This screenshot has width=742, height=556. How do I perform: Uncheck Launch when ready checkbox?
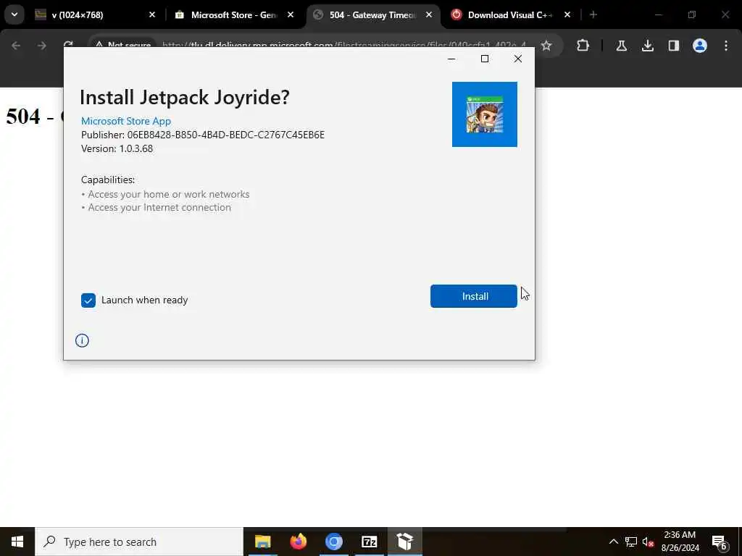88,300
